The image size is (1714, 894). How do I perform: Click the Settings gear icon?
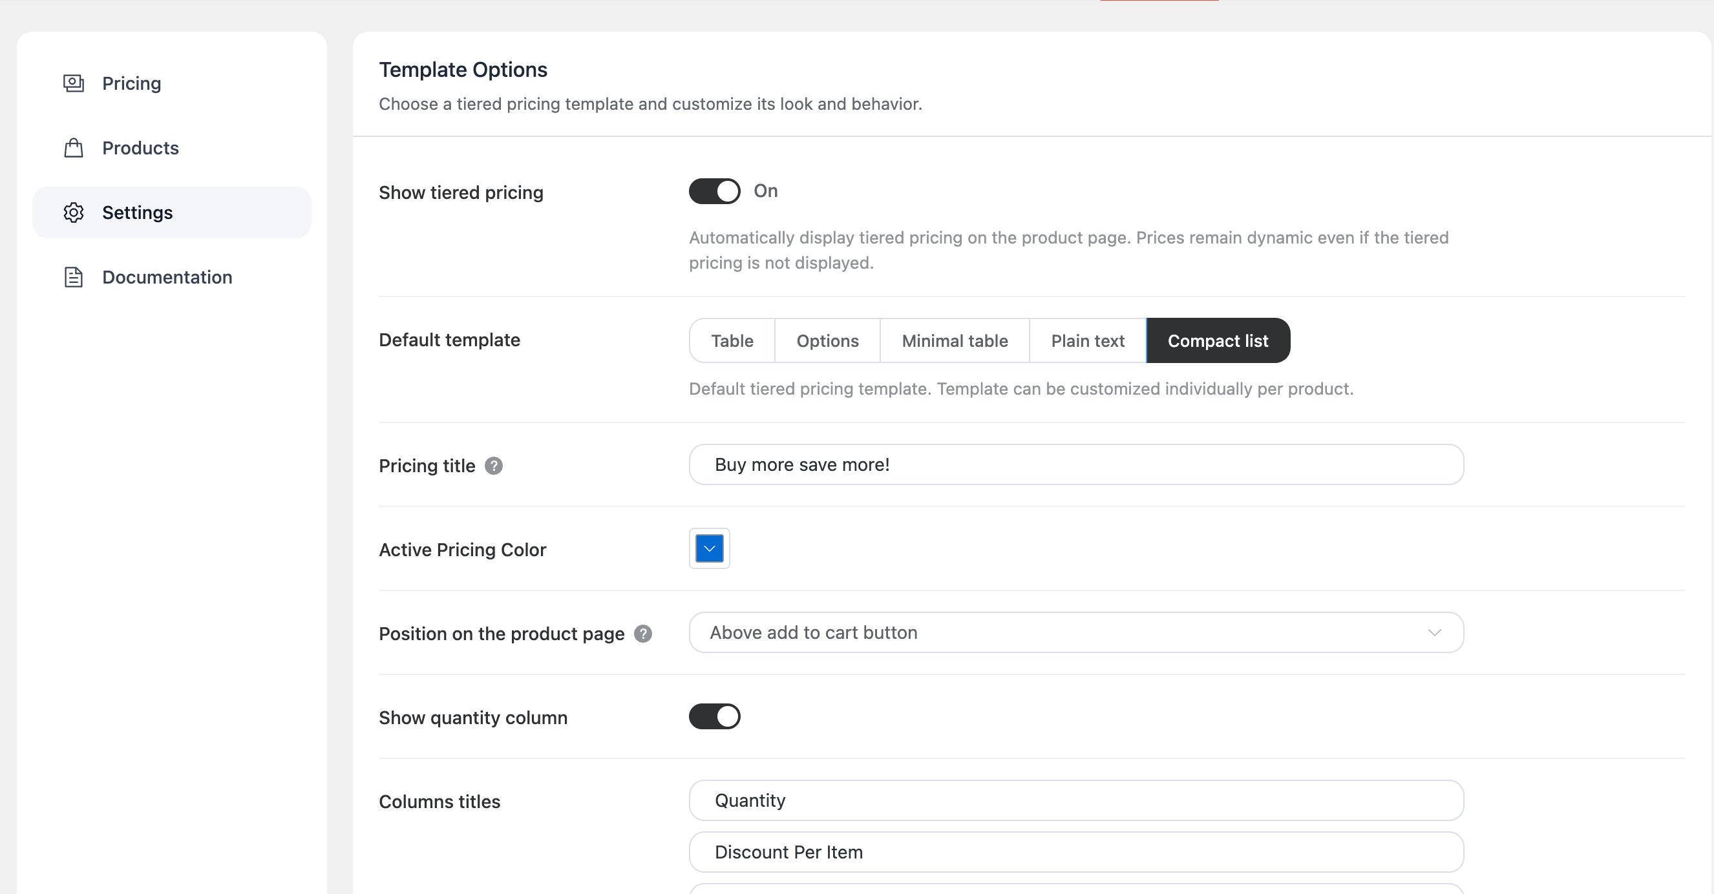click(x=73, y=212)
